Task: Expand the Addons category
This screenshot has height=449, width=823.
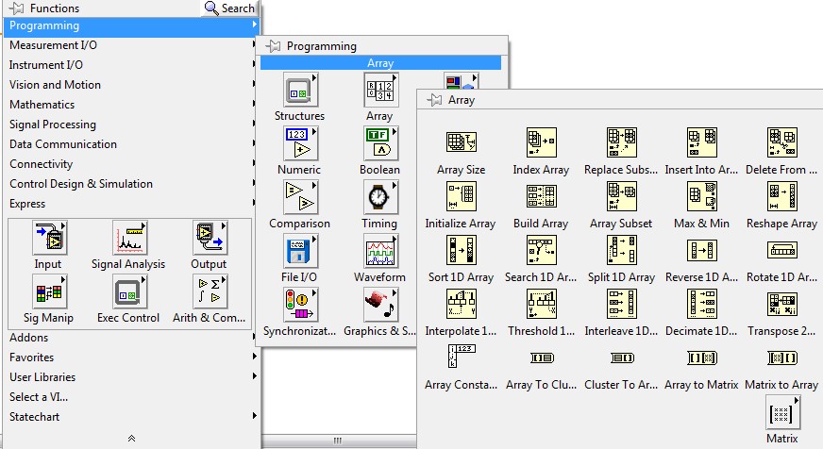Action: (x=131, y=338)
